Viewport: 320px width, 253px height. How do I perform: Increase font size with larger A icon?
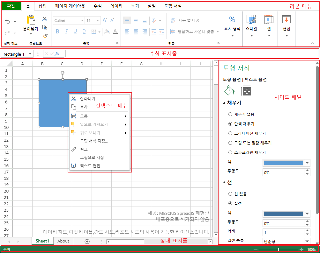click(x=105, y=20)
